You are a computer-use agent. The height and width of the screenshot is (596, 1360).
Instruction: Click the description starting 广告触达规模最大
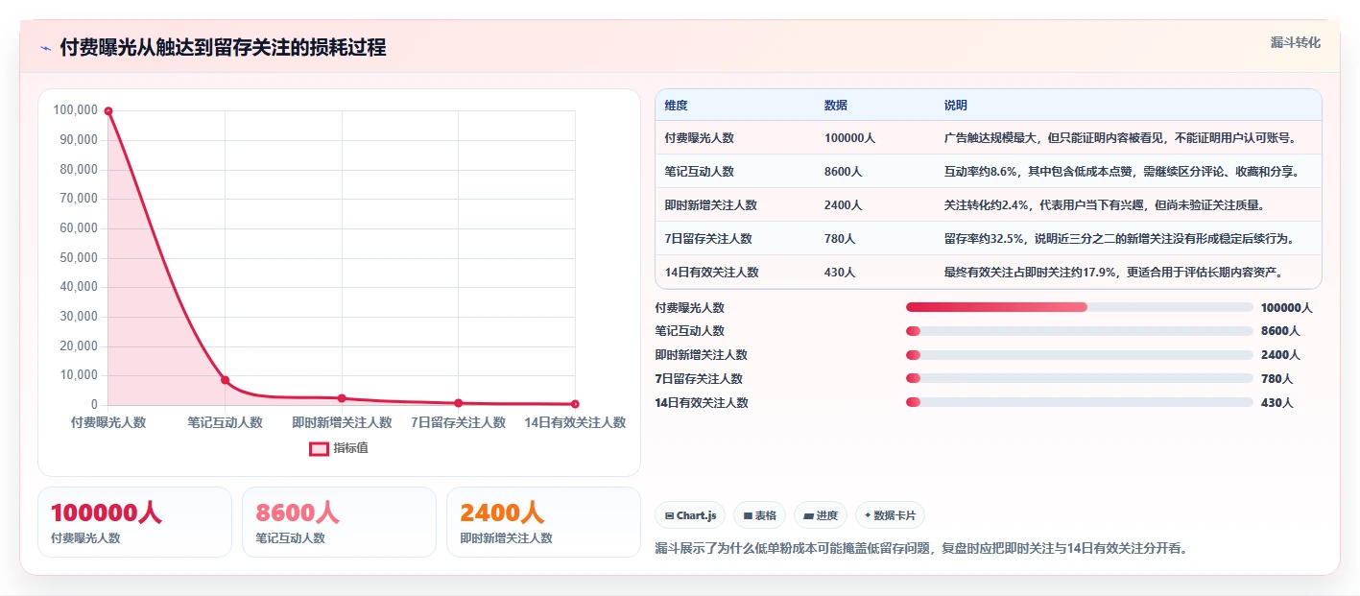coord(1122,138)
